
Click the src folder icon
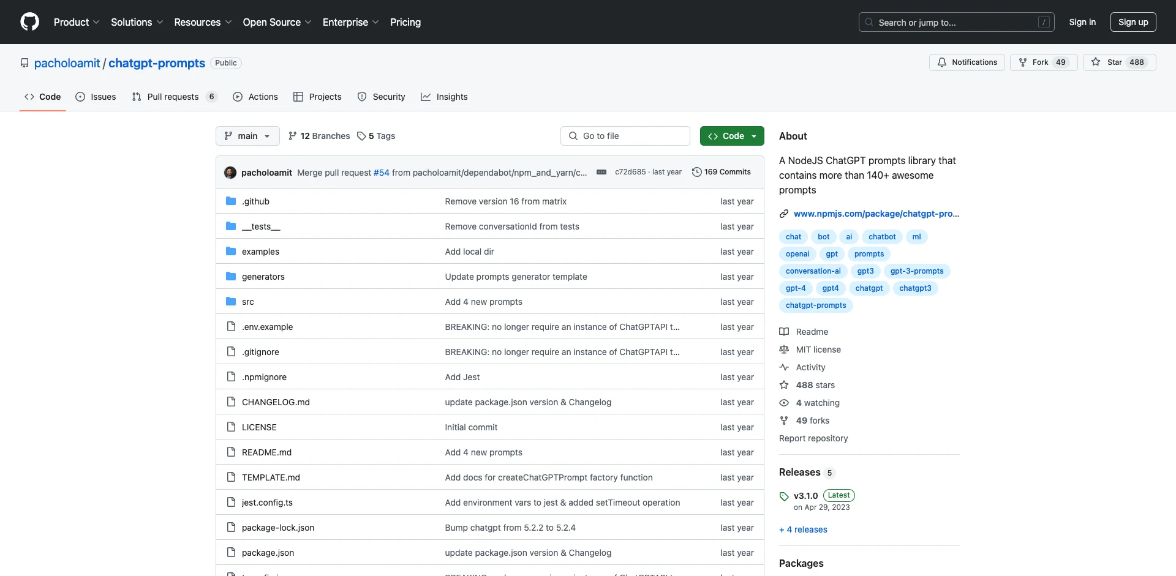231,301
